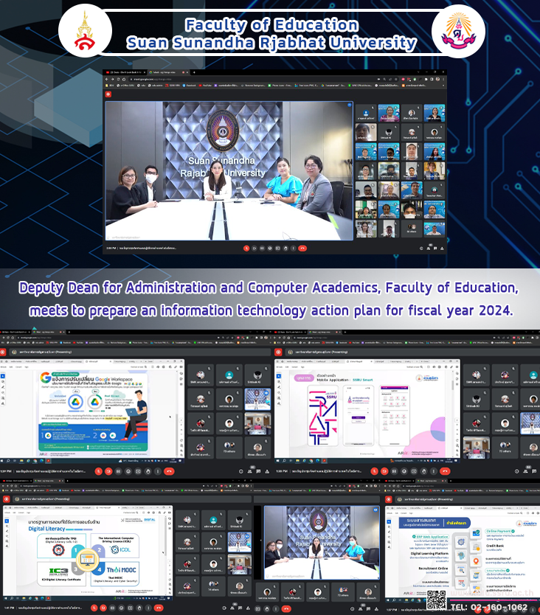The image size is (540, 615).
Task: Click the red leave call button in the large meeting window
Action: 302,249
